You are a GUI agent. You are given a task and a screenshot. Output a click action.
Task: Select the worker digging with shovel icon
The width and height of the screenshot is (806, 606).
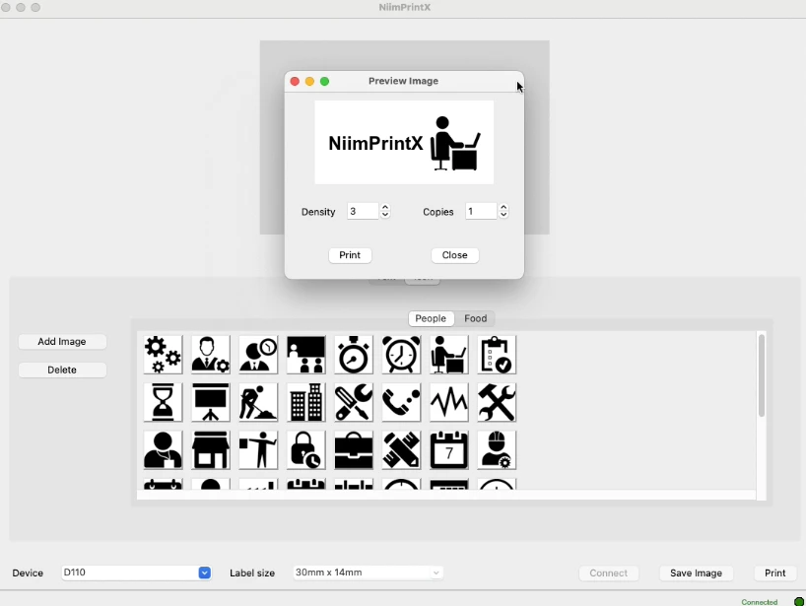coord(258,402)
